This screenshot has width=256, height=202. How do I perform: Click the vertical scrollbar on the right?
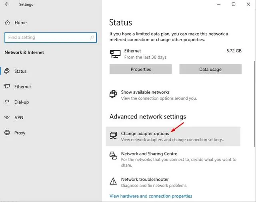tap(255, 104)
